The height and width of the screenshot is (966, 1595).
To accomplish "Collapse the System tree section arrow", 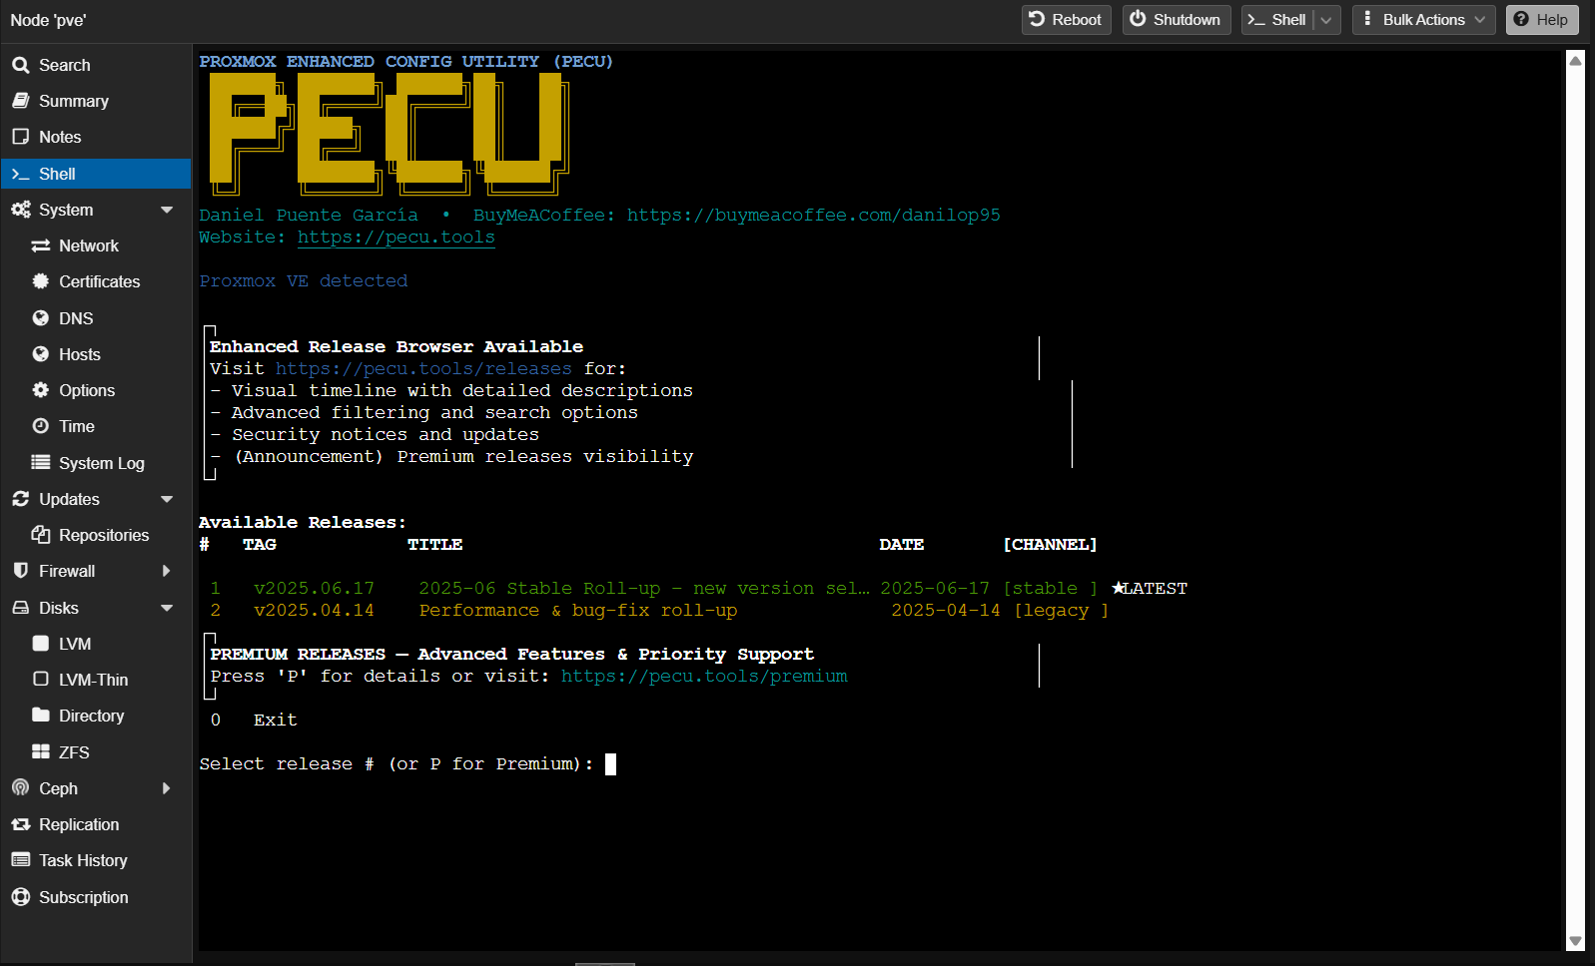I will (x=167, y=210).
